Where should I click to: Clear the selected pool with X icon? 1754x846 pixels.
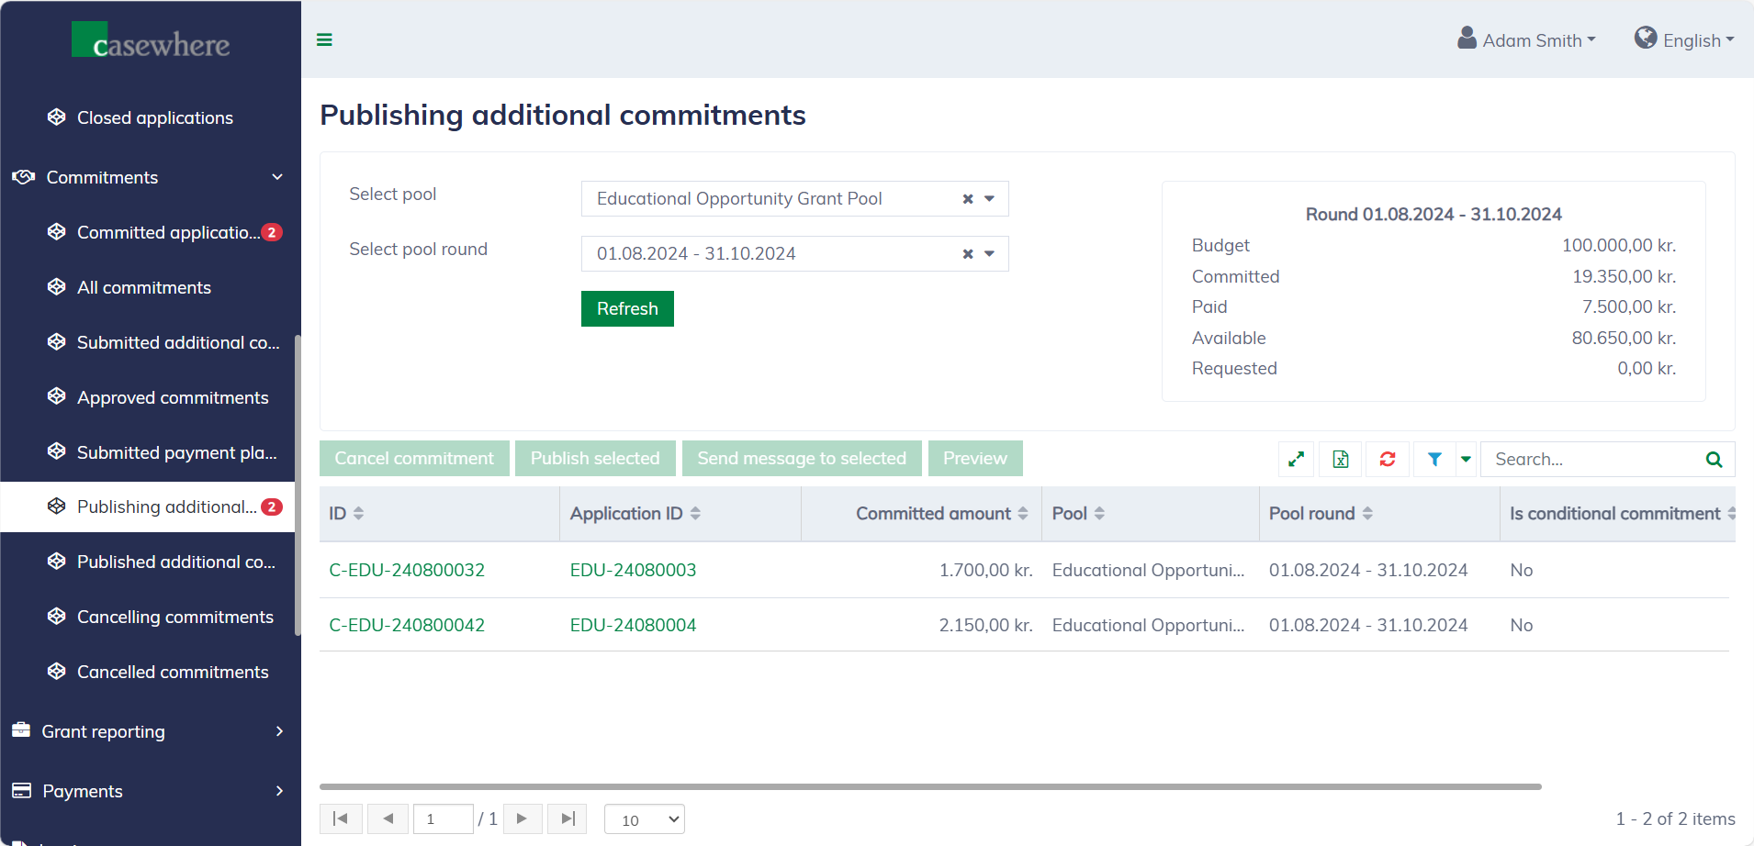(967, 199)
